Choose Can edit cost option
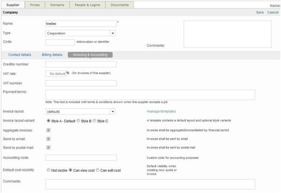Screen dimensions: 281x193 click(97, 170)
